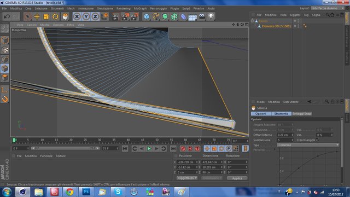Toggle the X axis lock

(x=77, y=16)
